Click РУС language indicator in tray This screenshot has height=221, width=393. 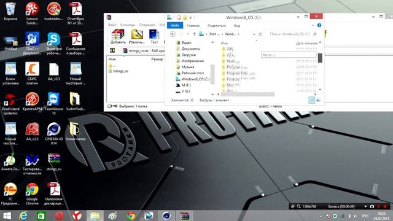click(x=365, y=216)
